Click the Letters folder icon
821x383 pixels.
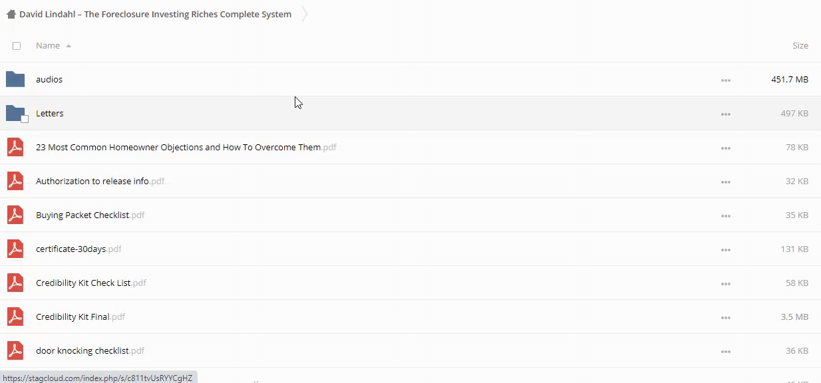(15, 113)
